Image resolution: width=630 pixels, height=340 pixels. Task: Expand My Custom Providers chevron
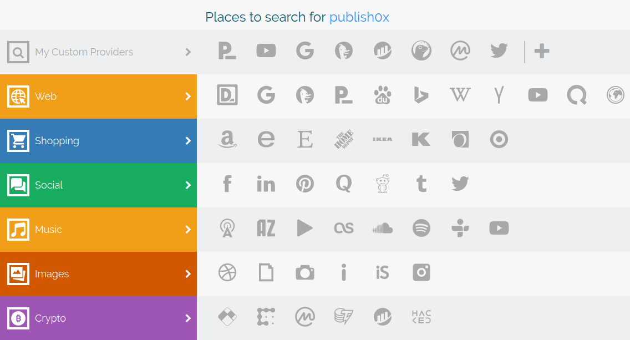187,52
